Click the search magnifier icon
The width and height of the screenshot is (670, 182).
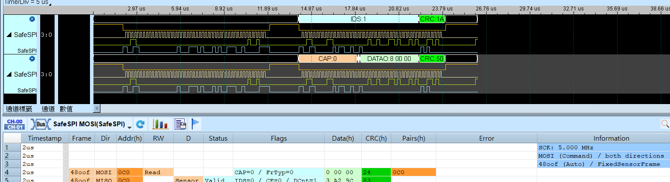coord(665,125)
